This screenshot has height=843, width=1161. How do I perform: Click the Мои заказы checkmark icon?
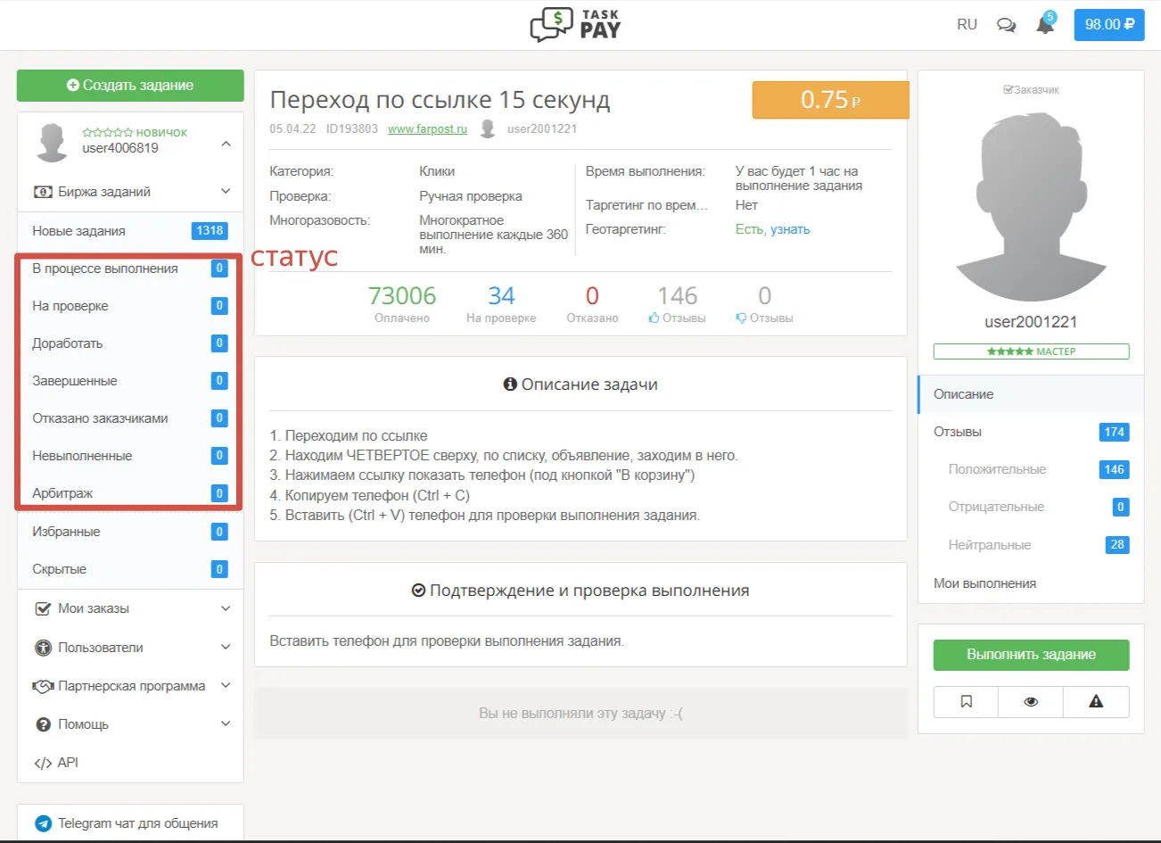point(43,608)
